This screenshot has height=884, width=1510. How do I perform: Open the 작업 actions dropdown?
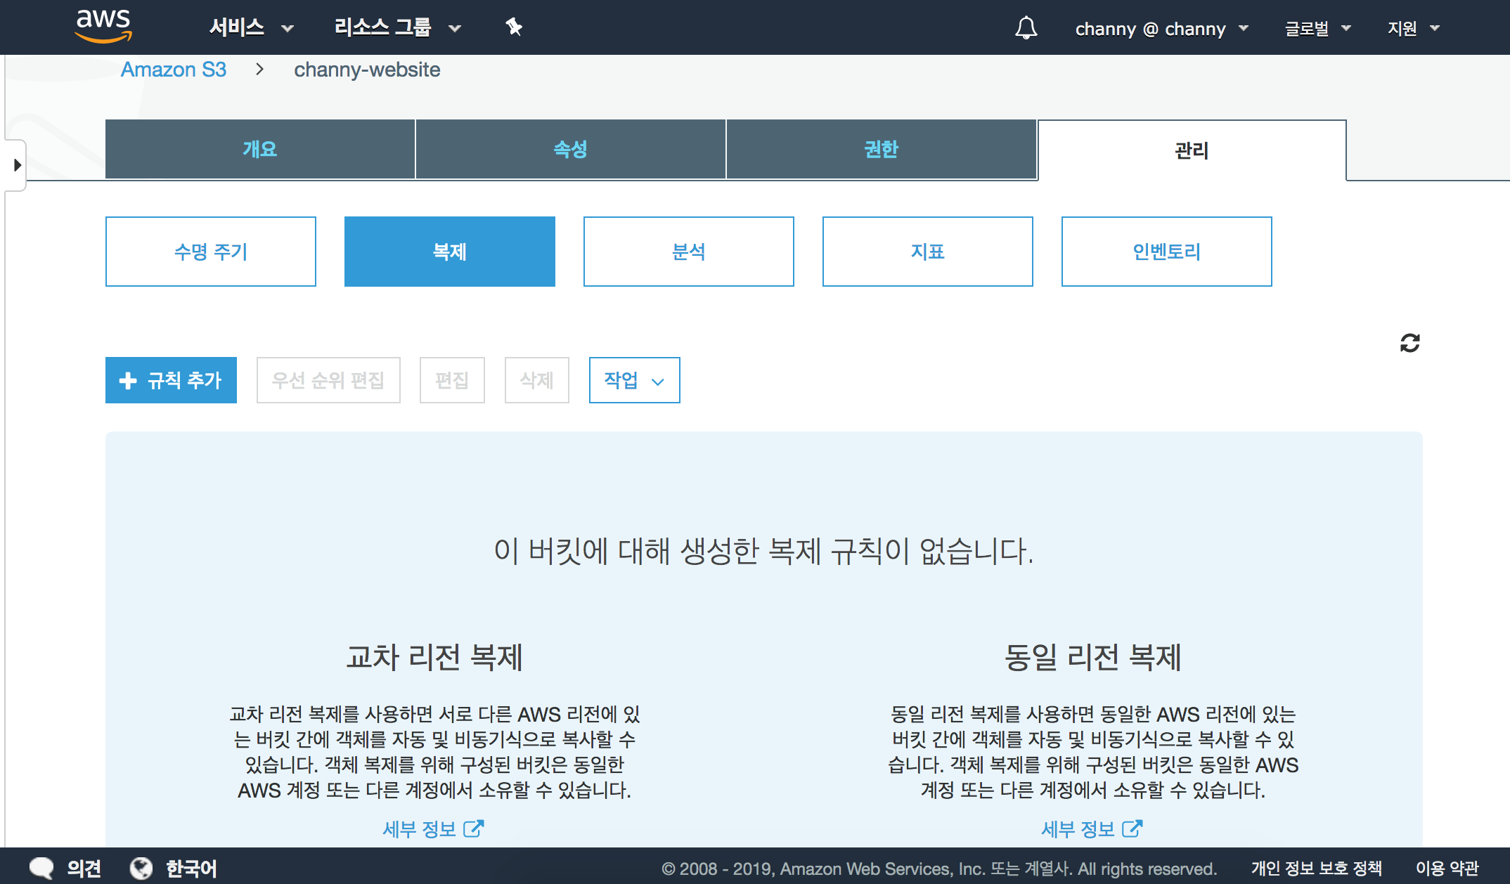(634, 380)
